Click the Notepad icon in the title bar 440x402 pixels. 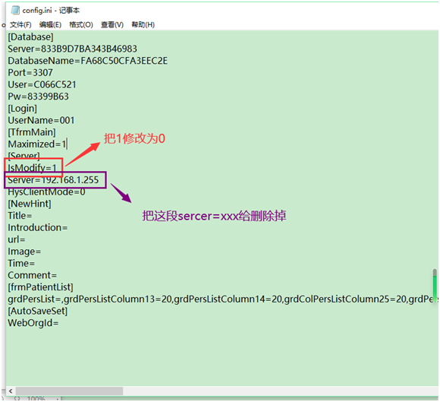(x=15, y=10)
